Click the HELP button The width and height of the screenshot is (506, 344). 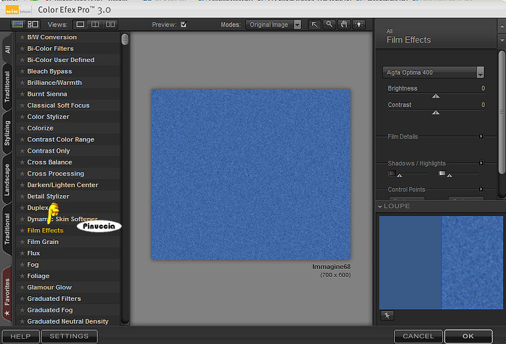tap(21, 336)
